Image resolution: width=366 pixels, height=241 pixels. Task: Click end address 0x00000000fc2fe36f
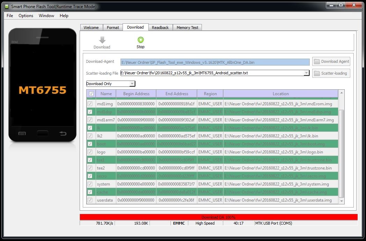177,200
